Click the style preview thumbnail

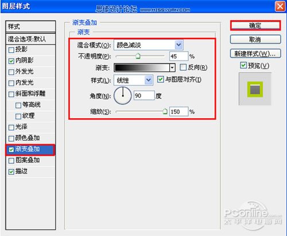(x=255, y=89)
